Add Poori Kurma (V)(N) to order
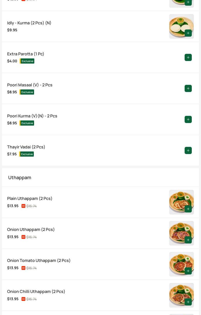 188,119
